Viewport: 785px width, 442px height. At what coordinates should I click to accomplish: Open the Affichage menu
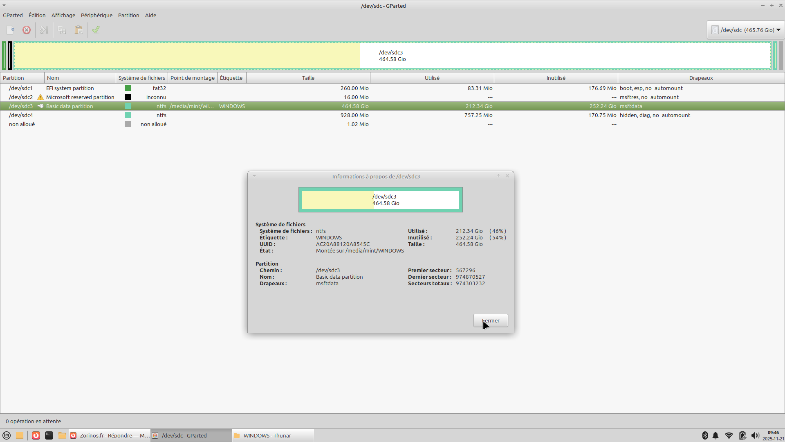[63, 15]
